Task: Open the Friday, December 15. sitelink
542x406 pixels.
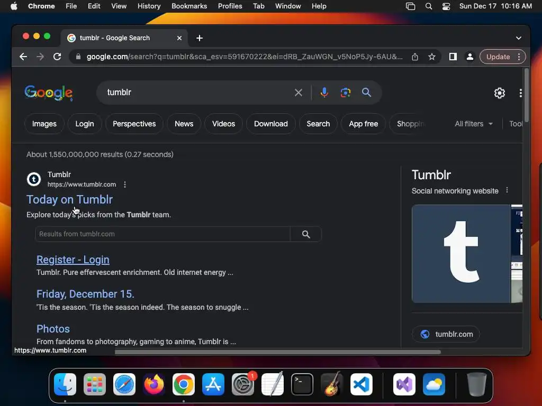Action: [85, 294]
